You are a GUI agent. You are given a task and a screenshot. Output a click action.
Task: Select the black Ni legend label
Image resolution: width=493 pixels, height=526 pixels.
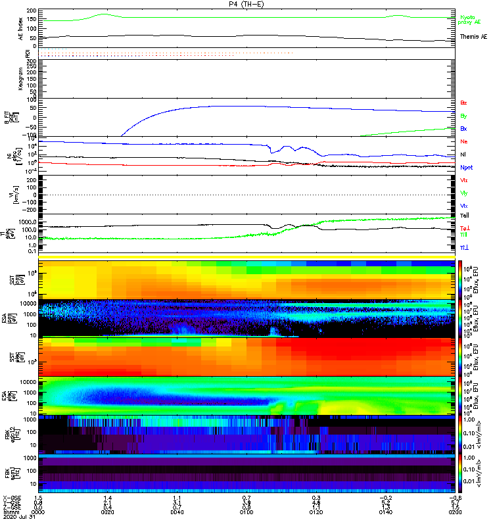point(463,155)
